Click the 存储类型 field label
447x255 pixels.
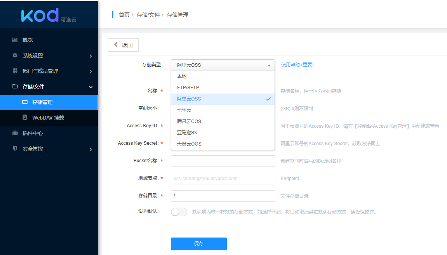pos(151,65)
